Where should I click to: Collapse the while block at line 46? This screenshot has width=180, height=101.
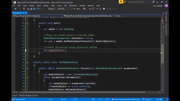pyautogui.click(x=27, y=77)
